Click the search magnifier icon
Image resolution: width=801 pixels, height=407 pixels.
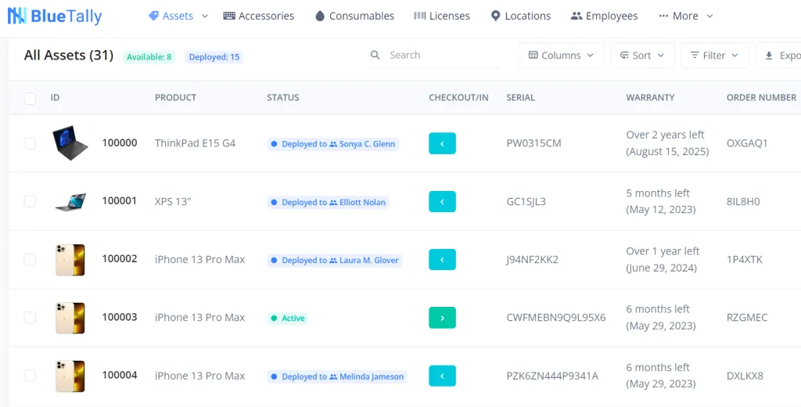click(375, 56)
